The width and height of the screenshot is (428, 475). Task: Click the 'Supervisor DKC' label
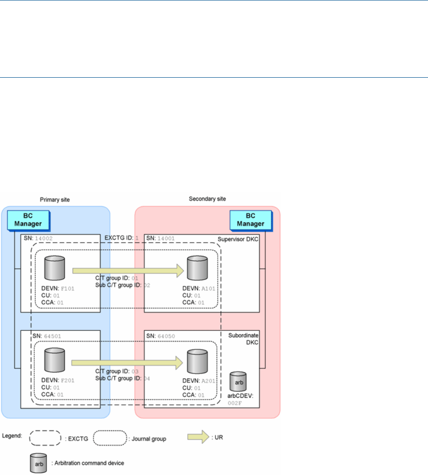[x=238, y=239]
